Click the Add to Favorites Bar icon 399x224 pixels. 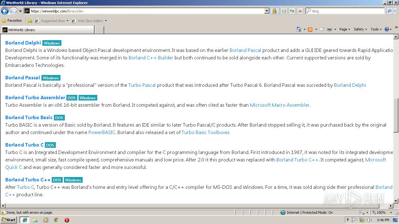[x=30, y=21]
